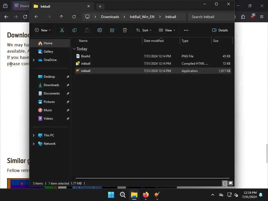Collapse the Today group
268x201 pixels.
coord(74,49)
